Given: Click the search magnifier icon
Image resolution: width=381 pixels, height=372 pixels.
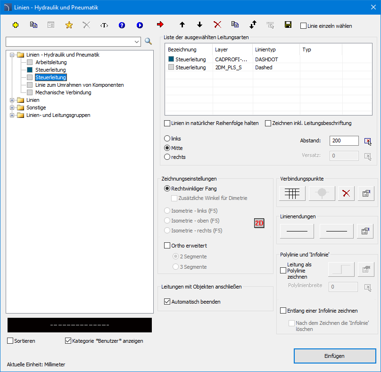Looking at the screenshot, I should tap(148, 41).
